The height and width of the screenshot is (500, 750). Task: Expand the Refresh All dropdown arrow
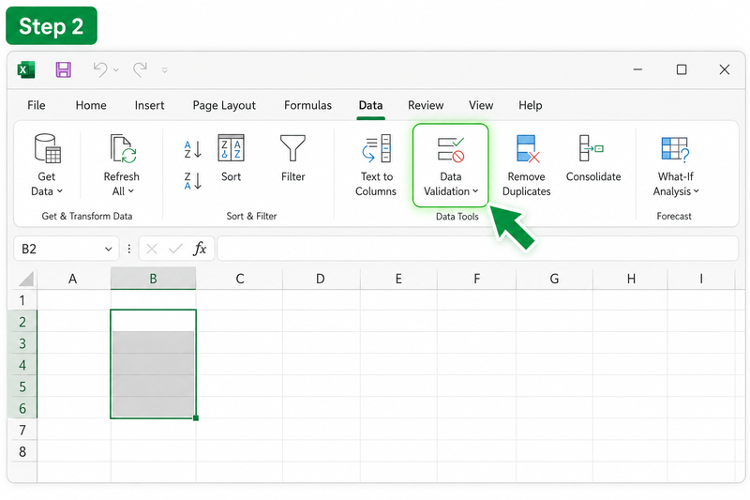[x=130, y=191]
